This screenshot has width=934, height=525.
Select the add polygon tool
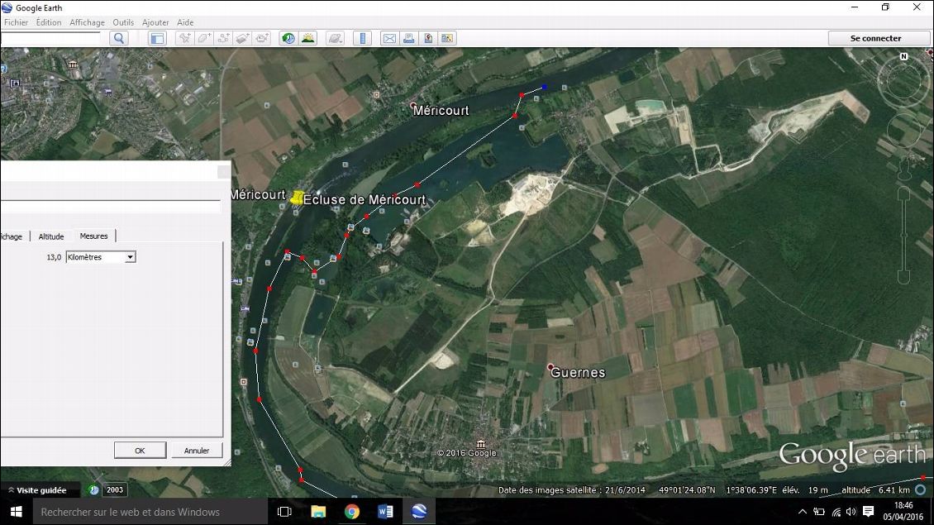tap(204, 38)
